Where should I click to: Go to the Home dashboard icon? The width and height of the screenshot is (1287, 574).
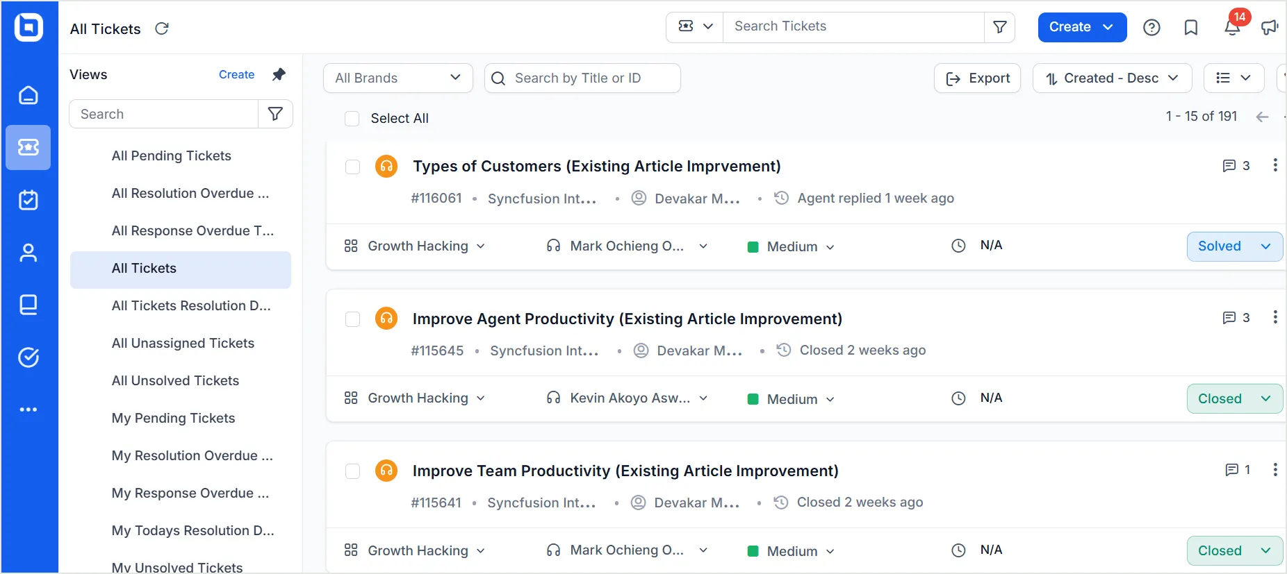(x=28, y=95)
